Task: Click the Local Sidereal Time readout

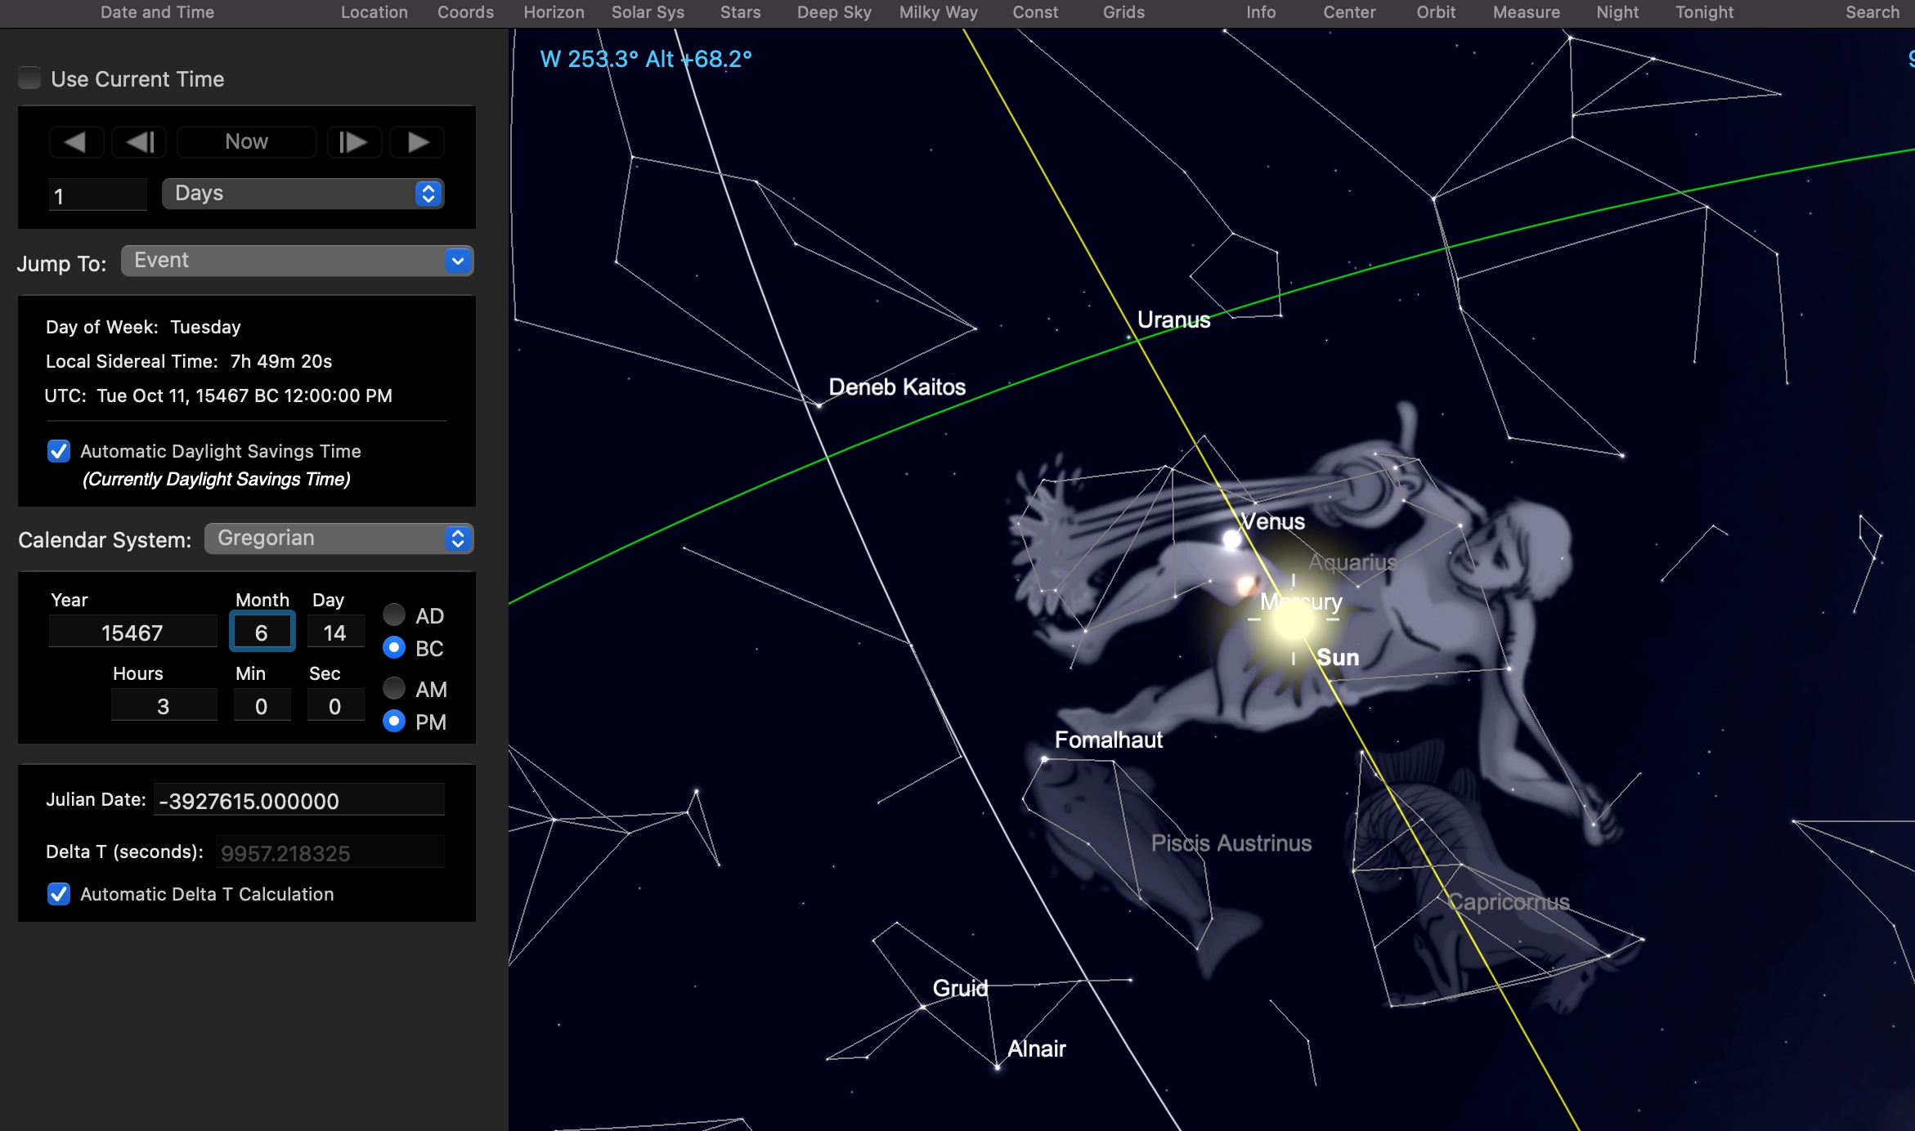Action: pos(189,362)
